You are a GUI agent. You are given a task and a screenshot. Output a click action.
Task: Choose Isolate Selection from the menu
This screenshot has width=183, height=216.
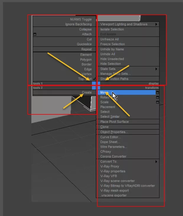[112, 29]
